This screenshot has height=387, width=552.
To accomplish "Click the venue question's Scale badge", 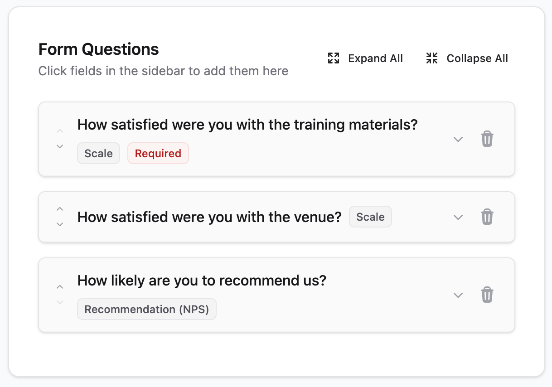I will tap(370, 217).
